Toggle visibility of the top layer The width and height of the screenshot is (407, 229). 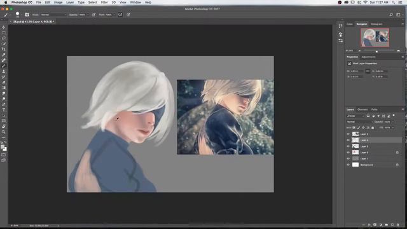tap(348, 134)
